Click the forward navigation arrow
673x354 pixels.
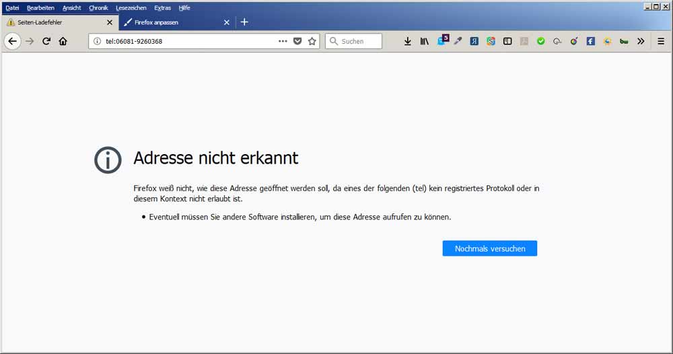[x=30, y=41]
